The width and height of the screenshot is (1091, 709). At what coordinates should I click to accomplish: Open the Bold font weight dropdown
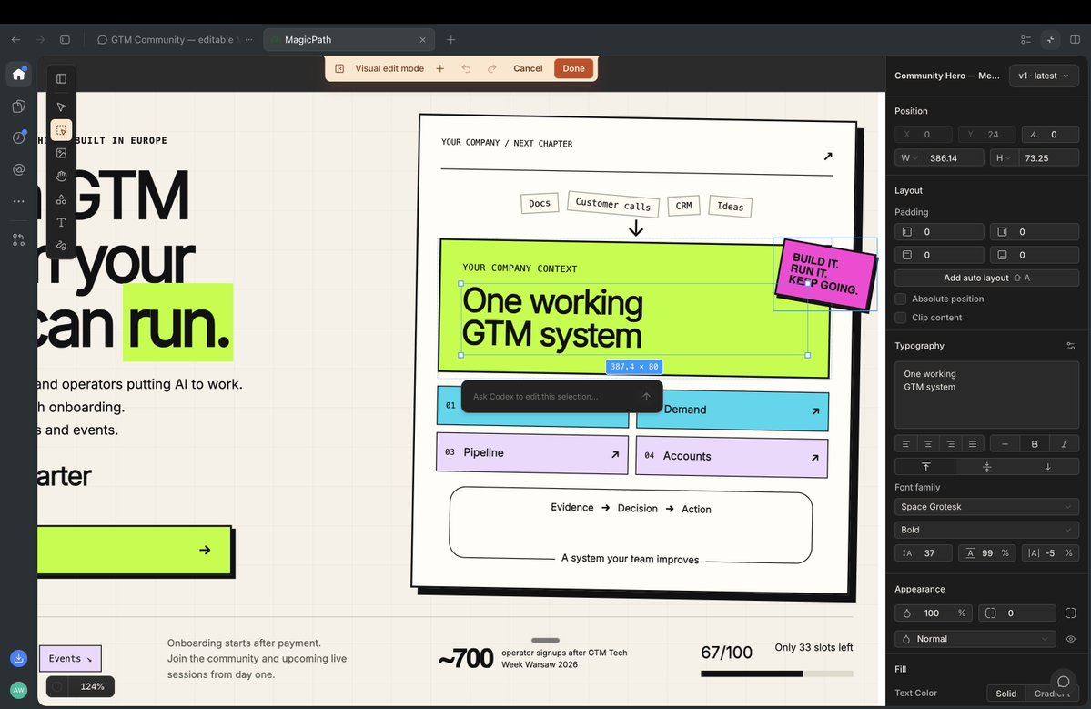point(986,530)
